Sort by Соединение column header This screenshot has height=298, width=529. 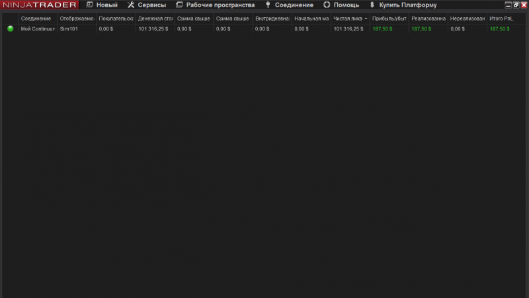(x=38, y=19)
